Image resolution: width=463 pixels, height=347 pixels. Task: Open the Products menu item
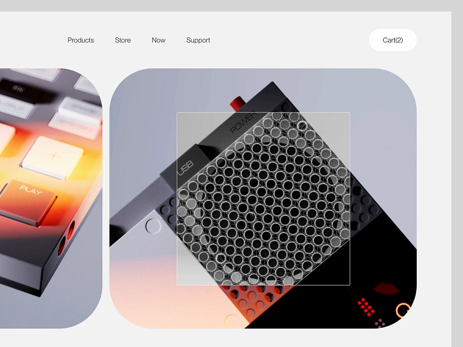tap(81, 40)
